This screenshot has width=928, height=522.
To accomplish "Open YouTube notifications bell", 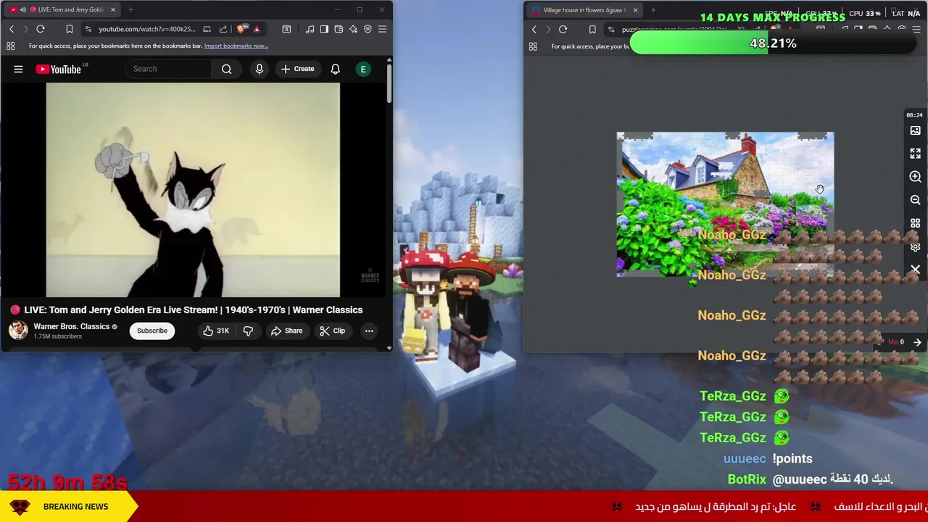I will click(335, 69).
